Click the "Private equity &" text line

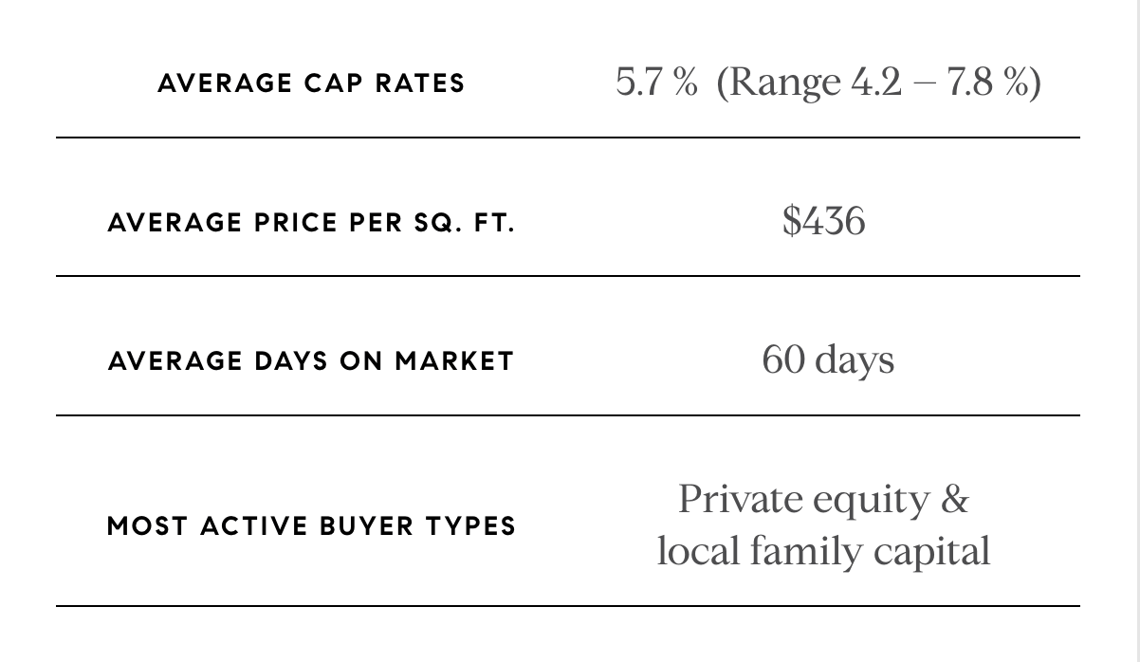tap(823, 499)
